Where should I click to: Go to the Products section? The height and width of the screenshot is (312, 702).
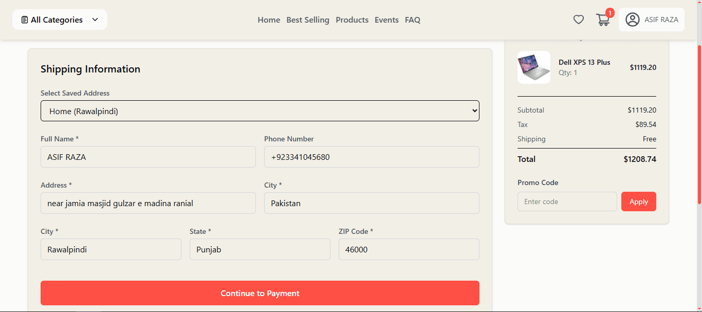352,20
